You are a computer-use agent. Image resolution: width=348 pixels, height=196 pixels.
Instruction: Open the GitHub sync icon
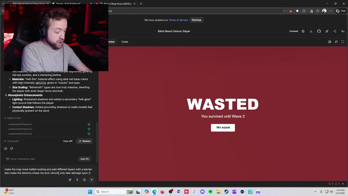point(319,31)
